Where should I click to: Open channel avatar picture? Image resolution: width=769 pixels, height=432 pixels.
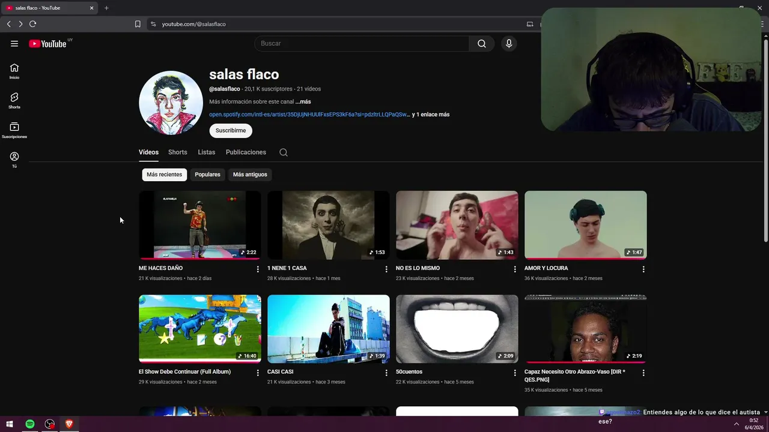pyautogui.click(x=171, y=103)
